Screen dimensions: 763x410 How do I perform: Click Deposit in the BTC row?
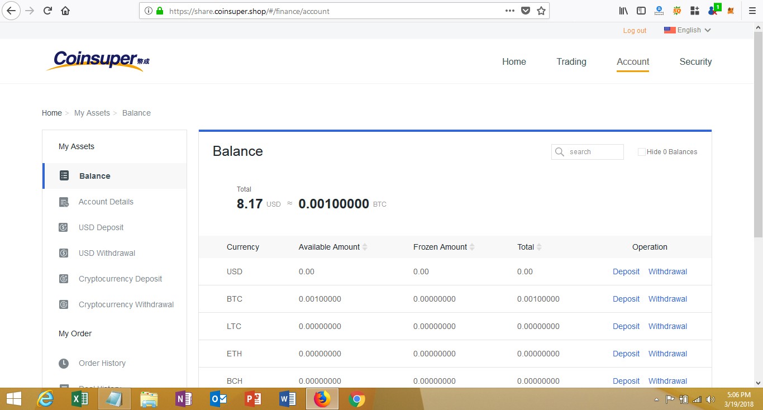click(626, 299)
